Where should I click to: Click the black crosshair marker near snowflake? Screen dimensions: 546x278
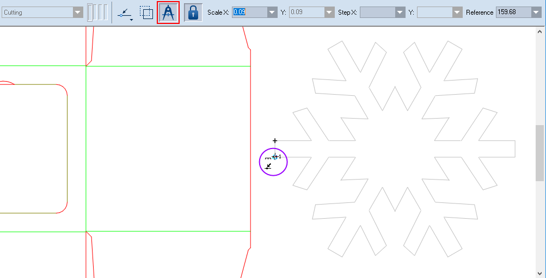coord(275,141)
